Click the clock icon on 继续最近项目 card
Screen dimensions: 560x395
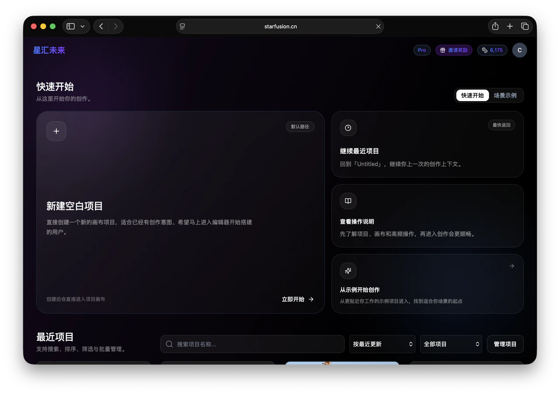point(348,128)
